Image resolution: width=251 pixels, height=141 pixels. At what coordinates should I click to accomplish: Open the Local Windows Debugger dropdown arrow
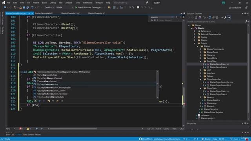102,7
